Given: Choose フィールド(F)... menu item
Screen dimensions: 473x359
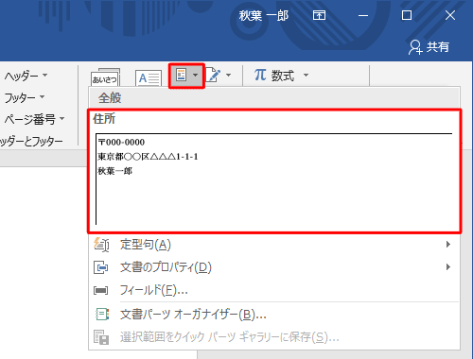Looking at the screenshot, I should [274, 290].
